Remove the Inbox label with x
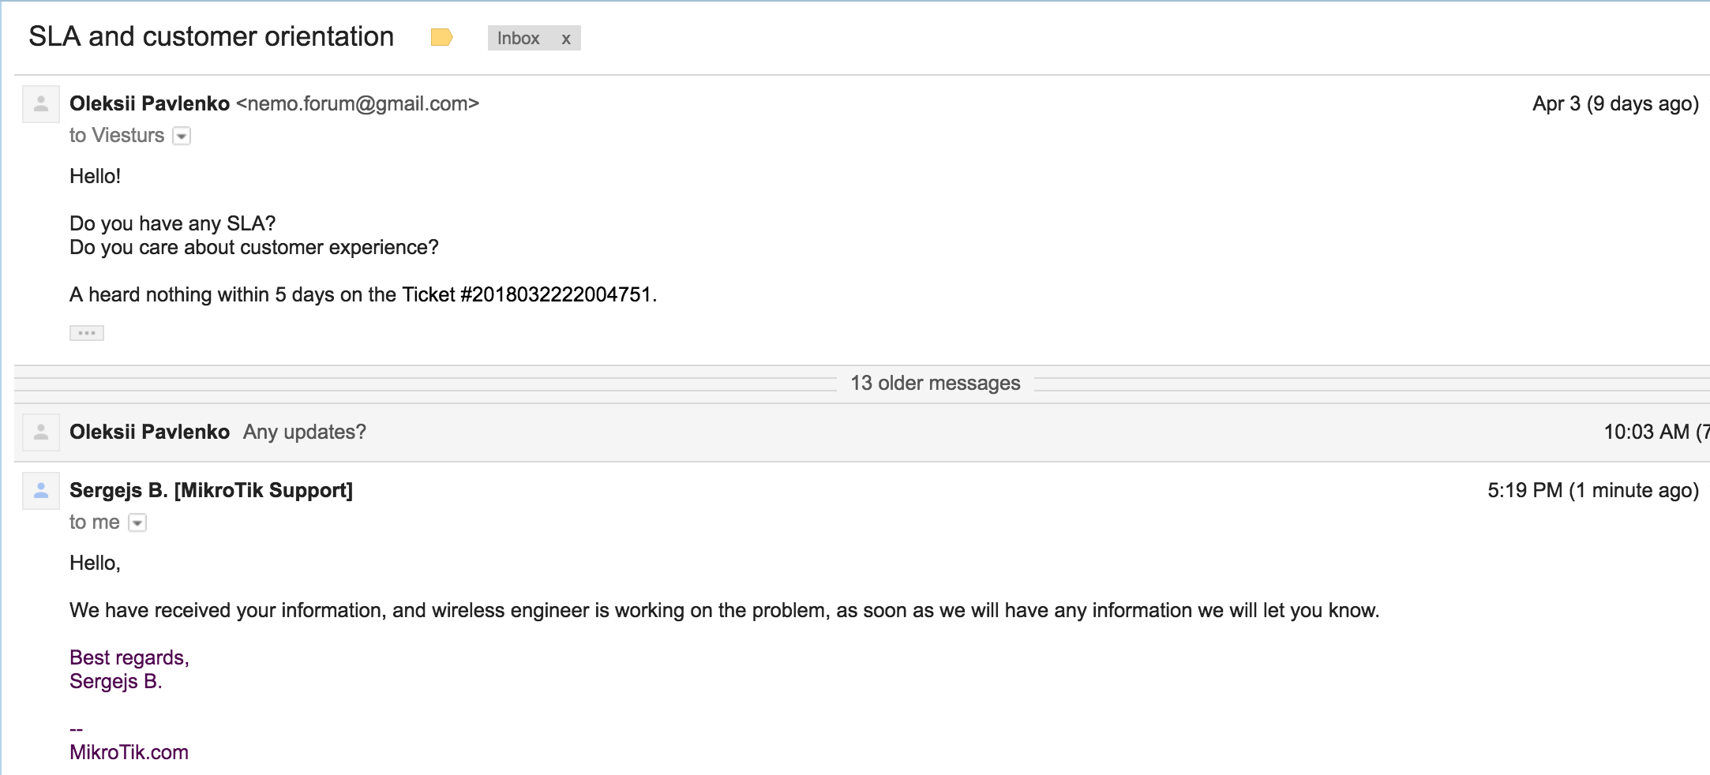The image size is (1710, 775). click(x=566, y=39)
